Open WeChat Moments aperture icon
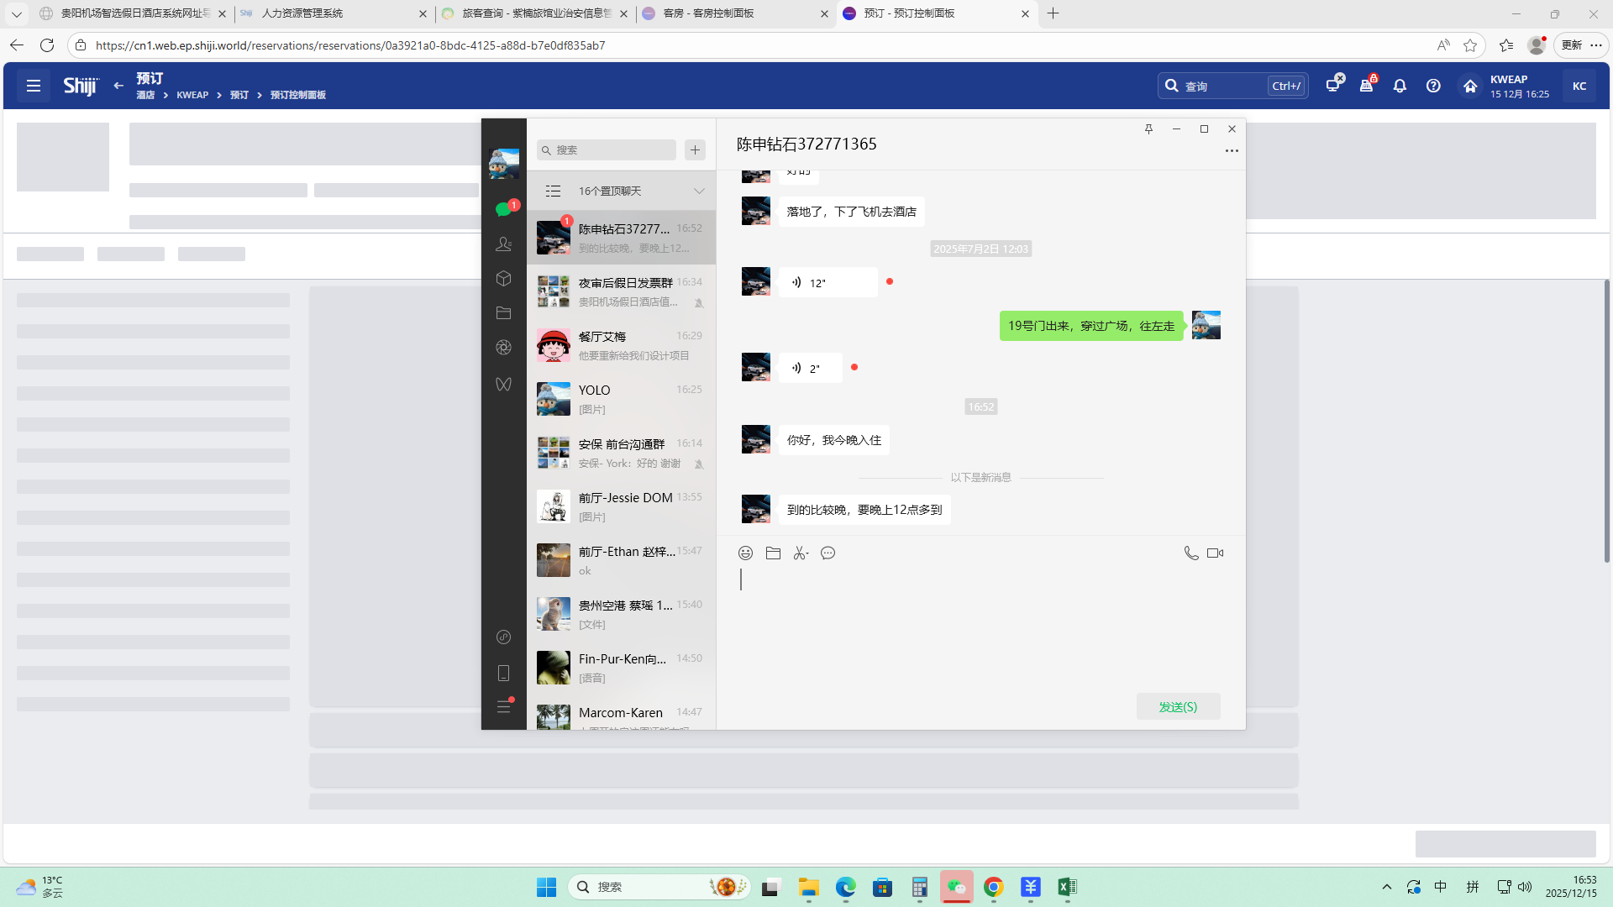The width and height of the screenshot is (1613, 907). tap(503, 348)
